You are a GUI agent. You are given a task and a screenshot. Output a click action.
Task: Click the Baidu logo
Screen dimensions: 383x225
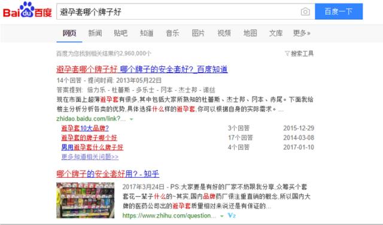pyautogui.click(x=28, y=10)
